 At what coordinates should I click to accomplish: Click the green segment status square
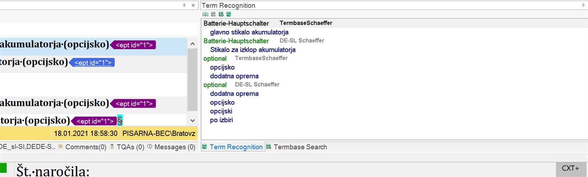coord(3,168)
